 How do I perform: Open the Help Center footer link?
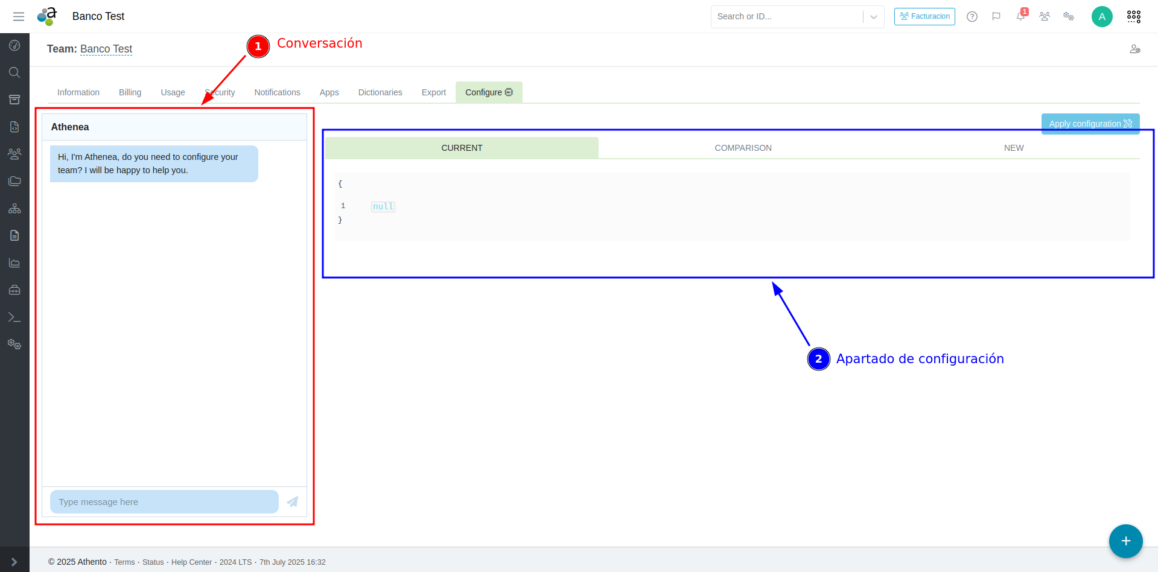191,562
